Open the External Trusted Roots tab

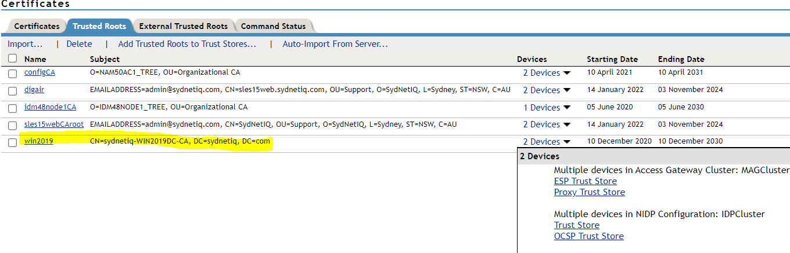click(183, 26)
